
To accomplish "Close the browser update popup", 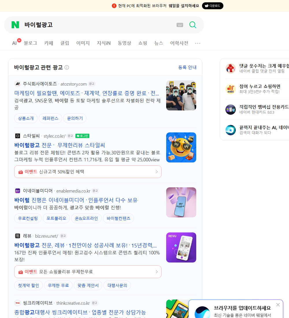I will click(278, 305).
